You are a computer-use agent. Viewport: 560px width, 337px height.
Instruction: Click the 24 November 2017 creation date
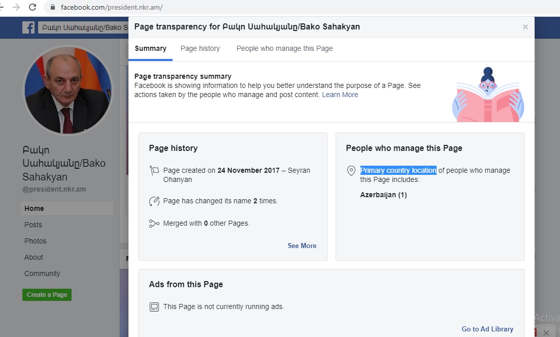pos(249,170)
